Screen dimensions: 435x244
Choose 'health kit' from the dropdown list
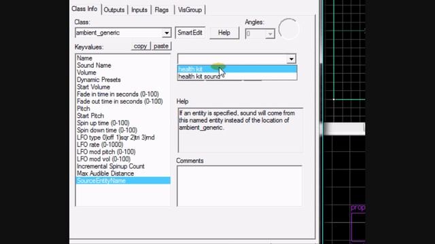point(237,69)
